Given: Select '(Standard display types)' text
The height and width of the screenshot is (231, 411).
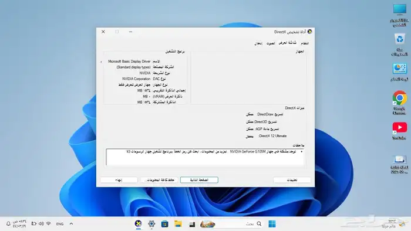Looking at the screenshot, I should click(x=133, y=67).
